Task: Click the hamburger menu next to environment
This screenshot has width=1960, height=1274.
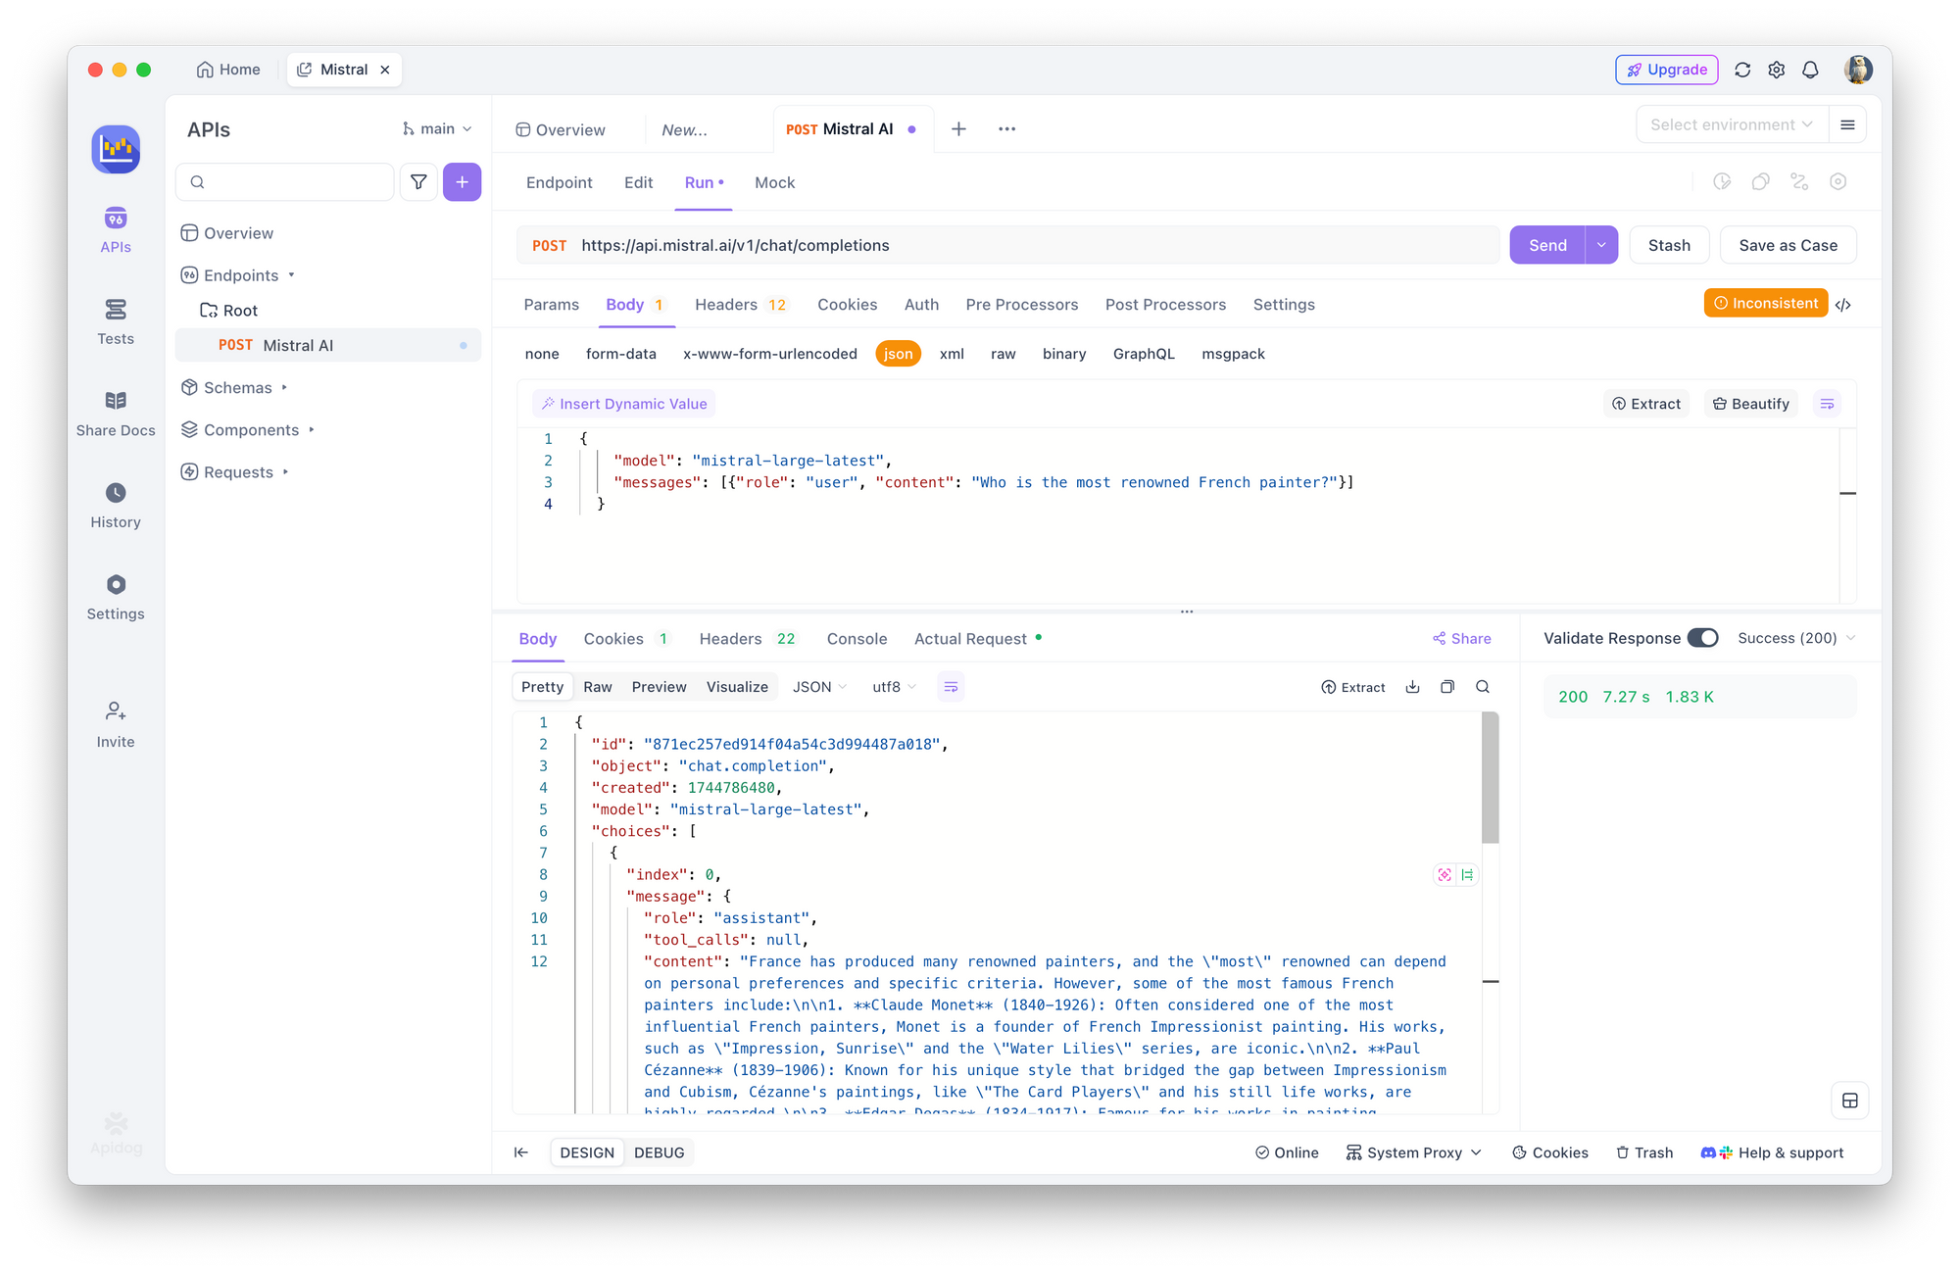Action: tap(1847, 124)
